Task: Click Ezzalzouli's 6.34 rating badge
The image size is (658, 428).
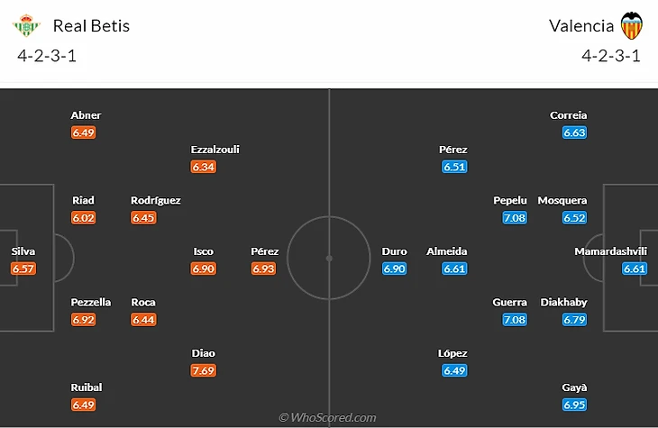Action: click(x=204, y=167)
